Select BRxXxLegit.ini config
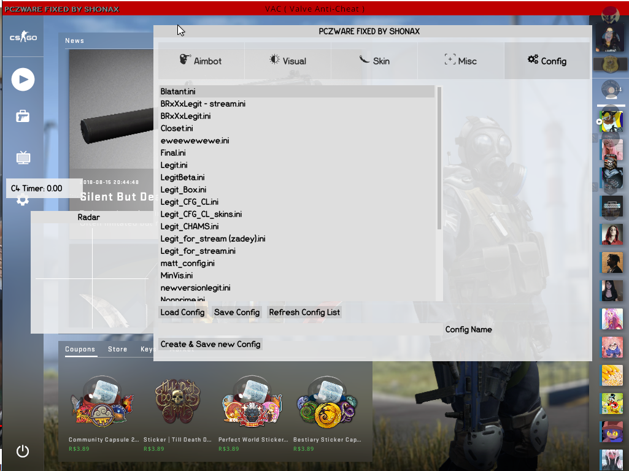The width and height of the screenshot is (629, 471). (x=297, y=116)
